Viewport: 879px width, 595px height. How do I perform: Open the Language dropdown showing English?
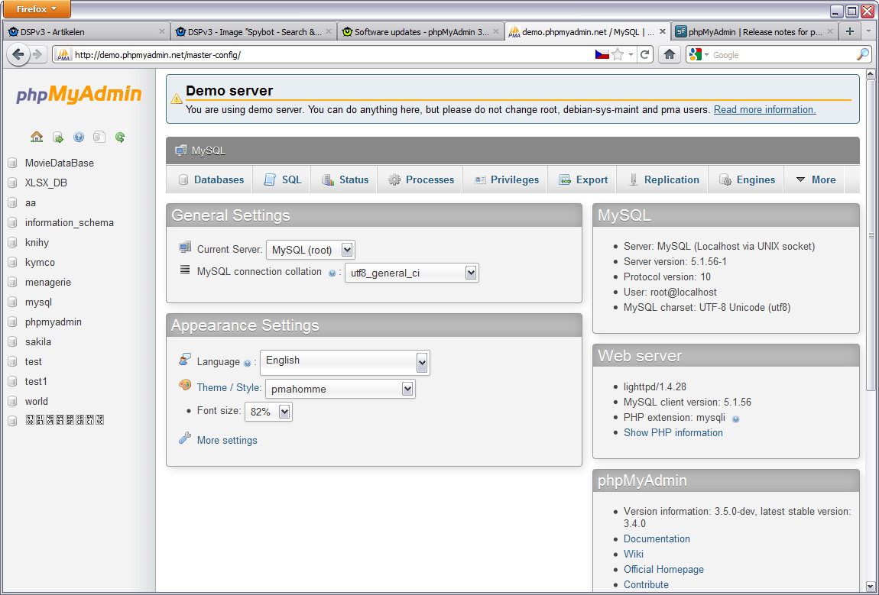pyautogui.click(x=345, y=363)
